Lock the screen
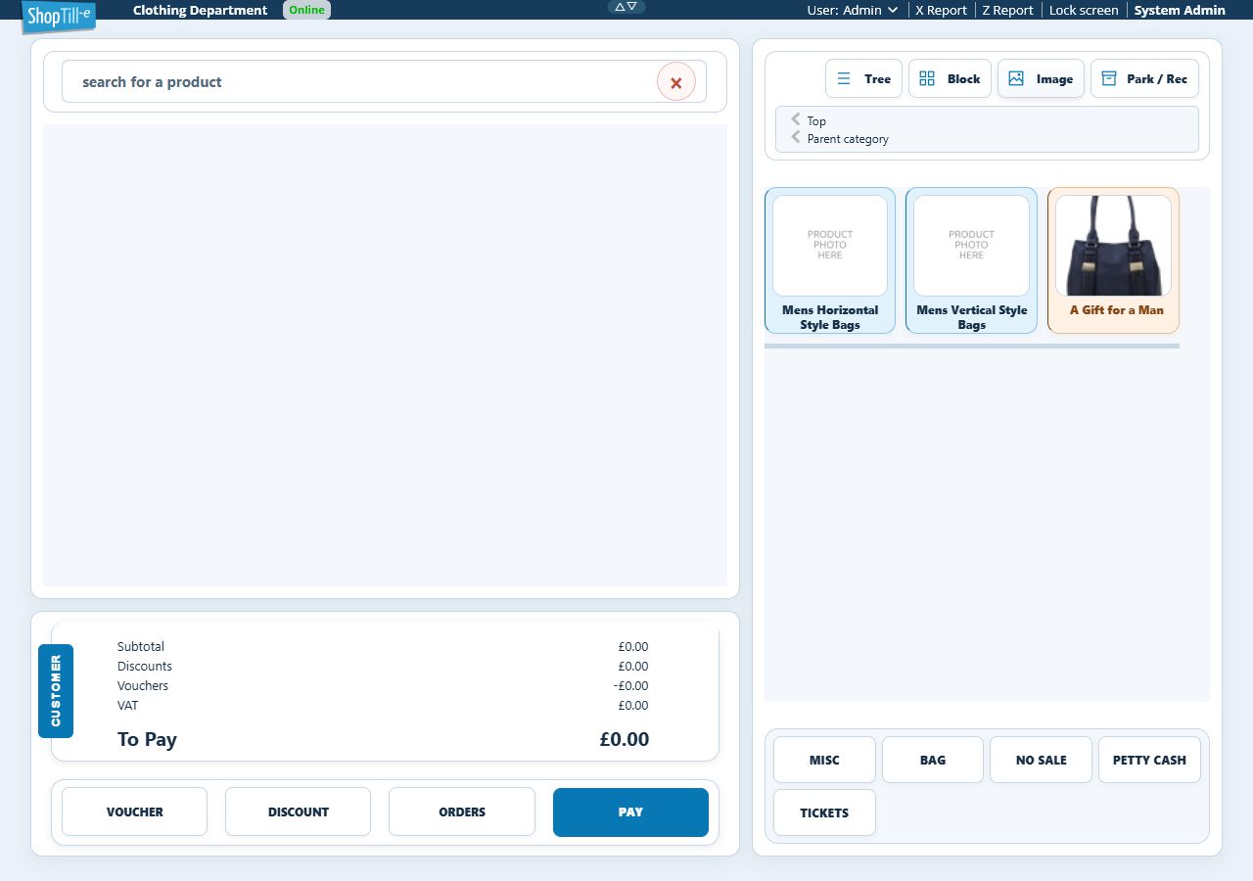The height and width of the screenshot is (881, 1253). click(1084, 10)
